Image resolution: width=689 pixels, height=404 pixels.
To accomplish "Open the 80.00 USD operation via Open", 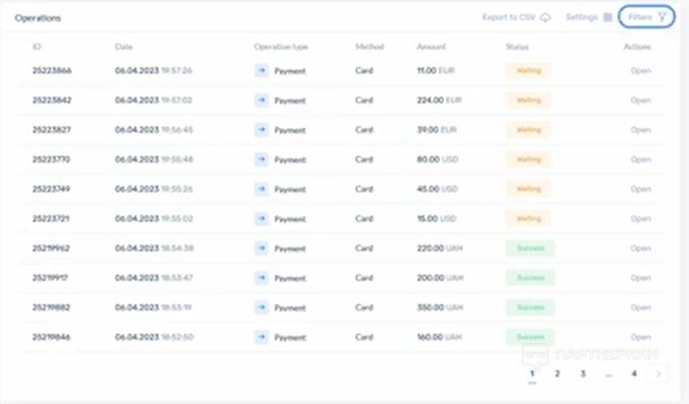I will (641, 160).
